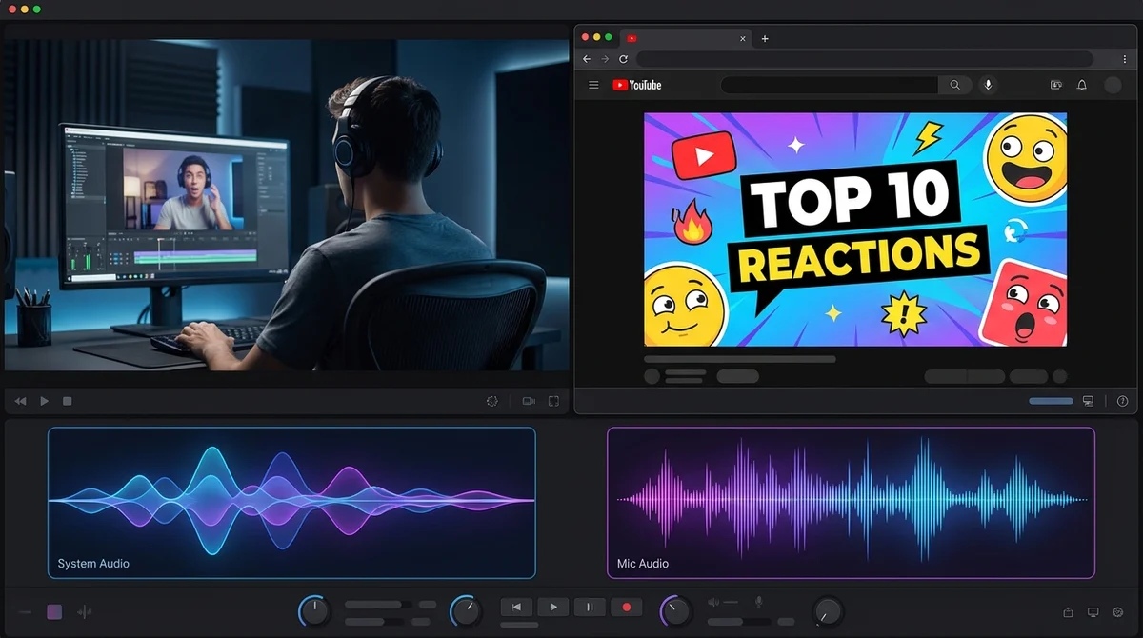Image resolution: width=1143 pixels, height=638 pixels.
Task: Click the second blue knob beside transport buttons
Action: [466, 611]
